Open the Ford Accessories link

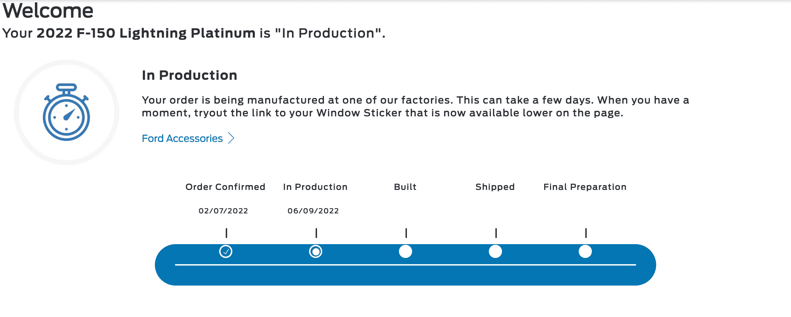(182, 138)
